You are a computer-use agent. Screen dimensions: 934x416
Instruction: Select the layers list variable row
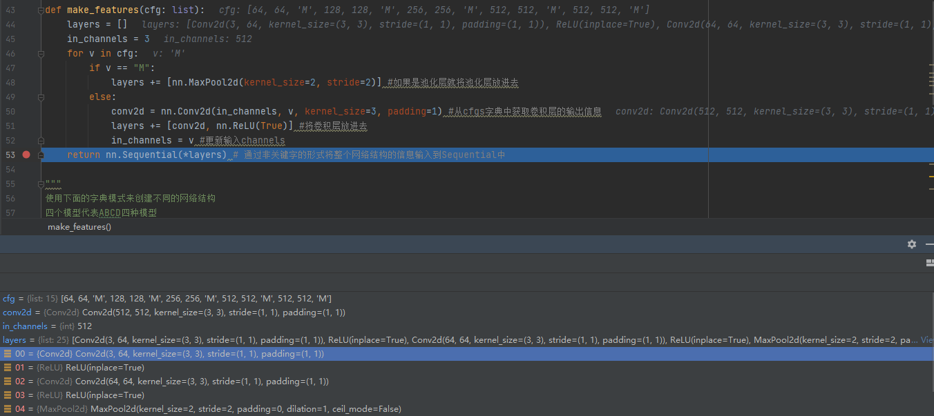click(x=467, y=340)
